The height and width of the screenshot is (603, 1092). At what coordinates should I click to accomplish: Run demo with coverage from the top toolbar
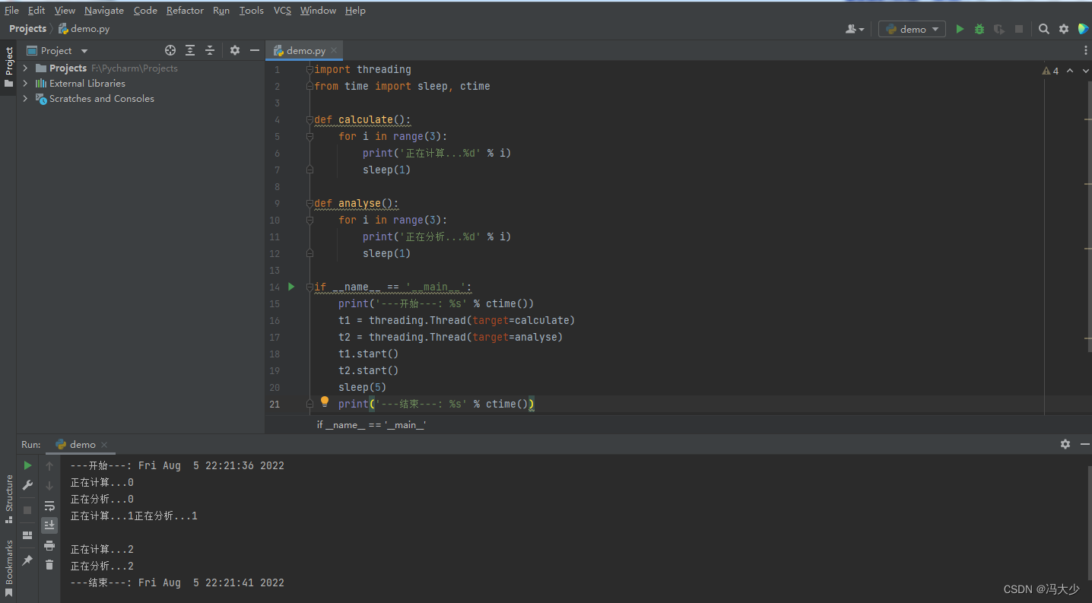(999, 29)
